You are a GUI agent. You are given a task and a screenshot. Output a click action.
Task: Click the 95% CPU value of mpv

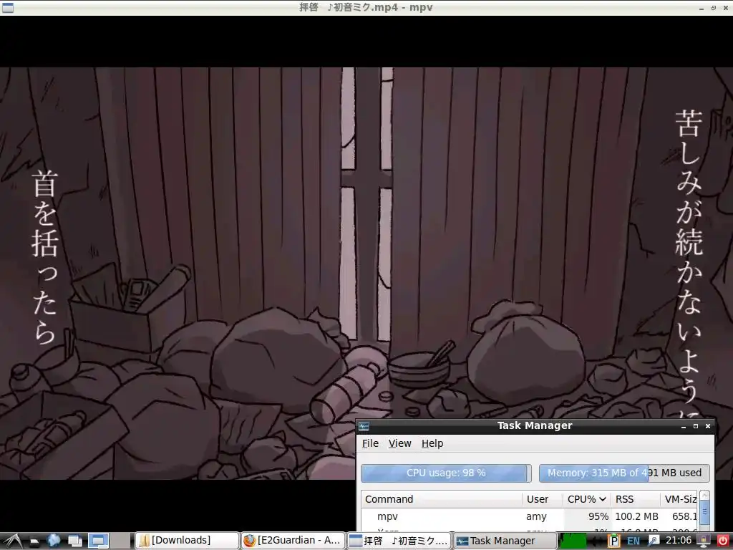598,516
